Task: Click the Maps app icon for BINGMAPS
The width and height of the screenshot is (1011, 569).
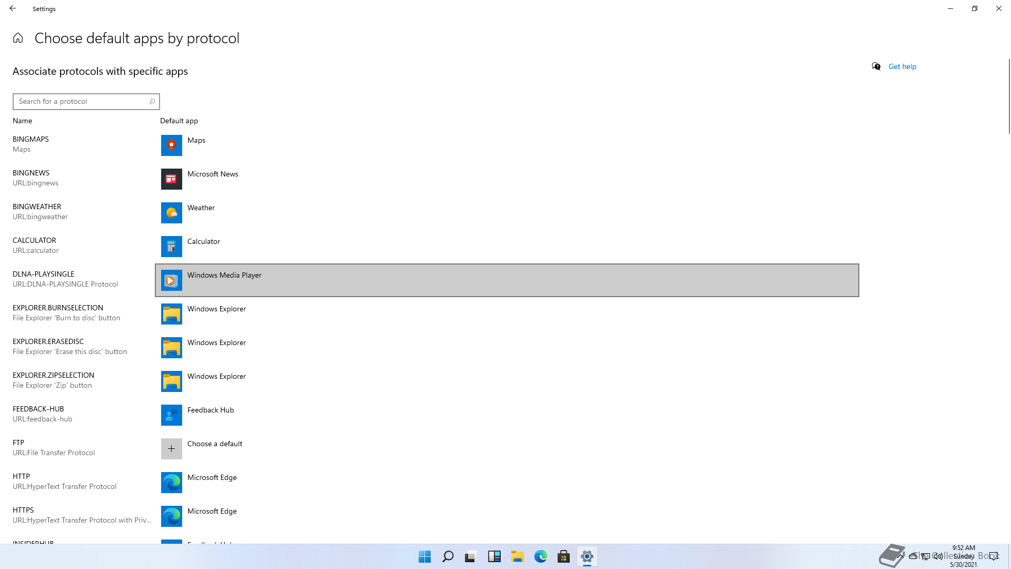Action: tap(172, 145)
